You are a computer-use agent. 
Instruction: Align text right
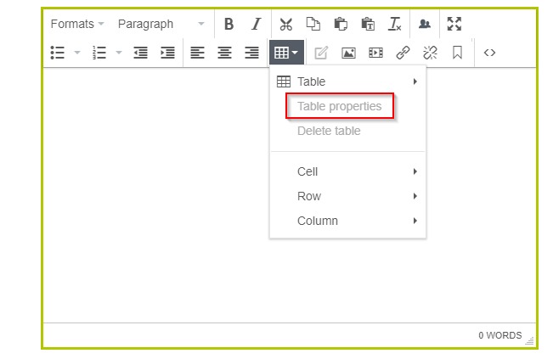pyautogui.click(x=251, y=53)
